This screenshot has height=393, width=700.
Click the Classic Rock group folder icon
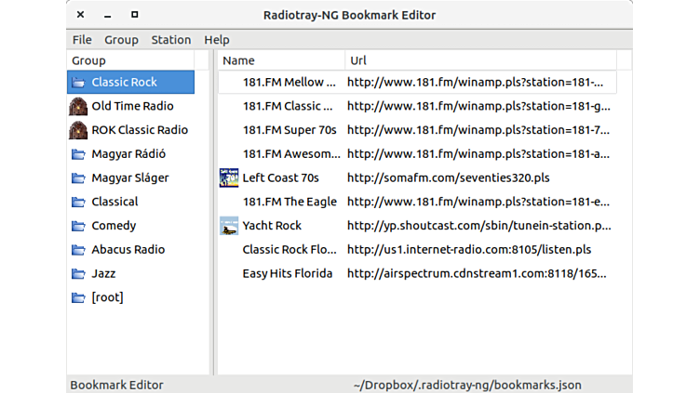[x=79, y=82]
